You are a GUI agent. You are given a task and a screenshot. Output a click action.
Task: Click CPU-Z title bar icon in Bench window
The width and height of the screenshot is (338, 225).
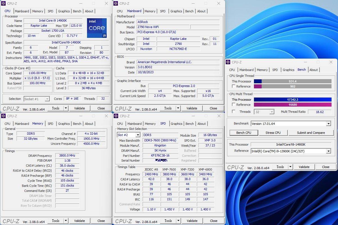point(228,62)
